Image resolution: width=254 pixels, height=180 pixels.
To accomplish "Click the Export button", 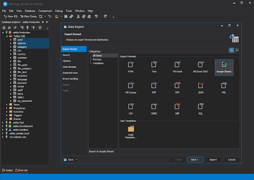I will coord(213,160).
